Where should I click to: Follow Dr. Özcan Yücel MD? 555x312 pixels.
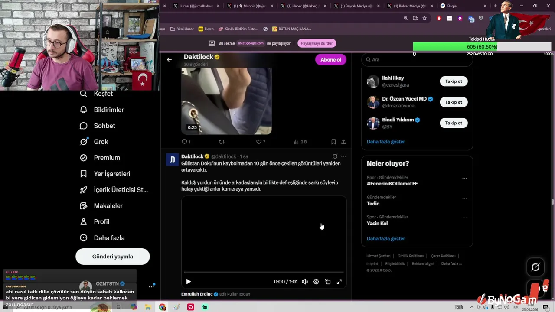point(454,102)
